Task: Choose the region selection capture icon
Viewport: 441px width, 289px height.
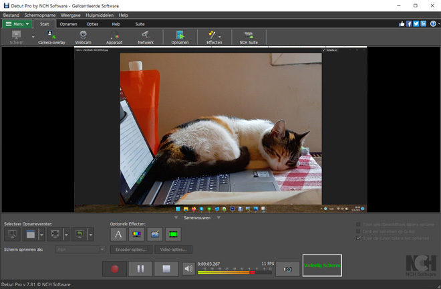Action: pos(55,234)
